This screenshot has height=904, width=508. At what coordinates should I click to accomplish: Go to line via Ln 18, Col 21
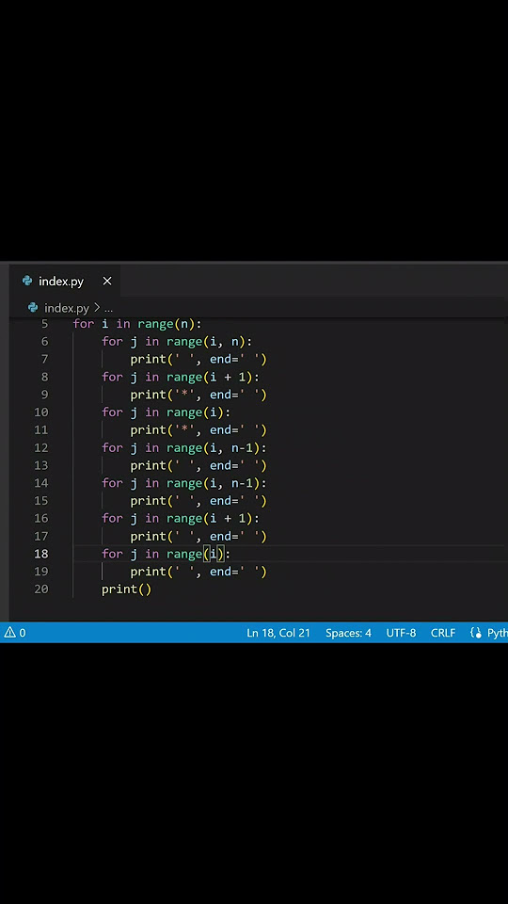click(x=278, y=633)
